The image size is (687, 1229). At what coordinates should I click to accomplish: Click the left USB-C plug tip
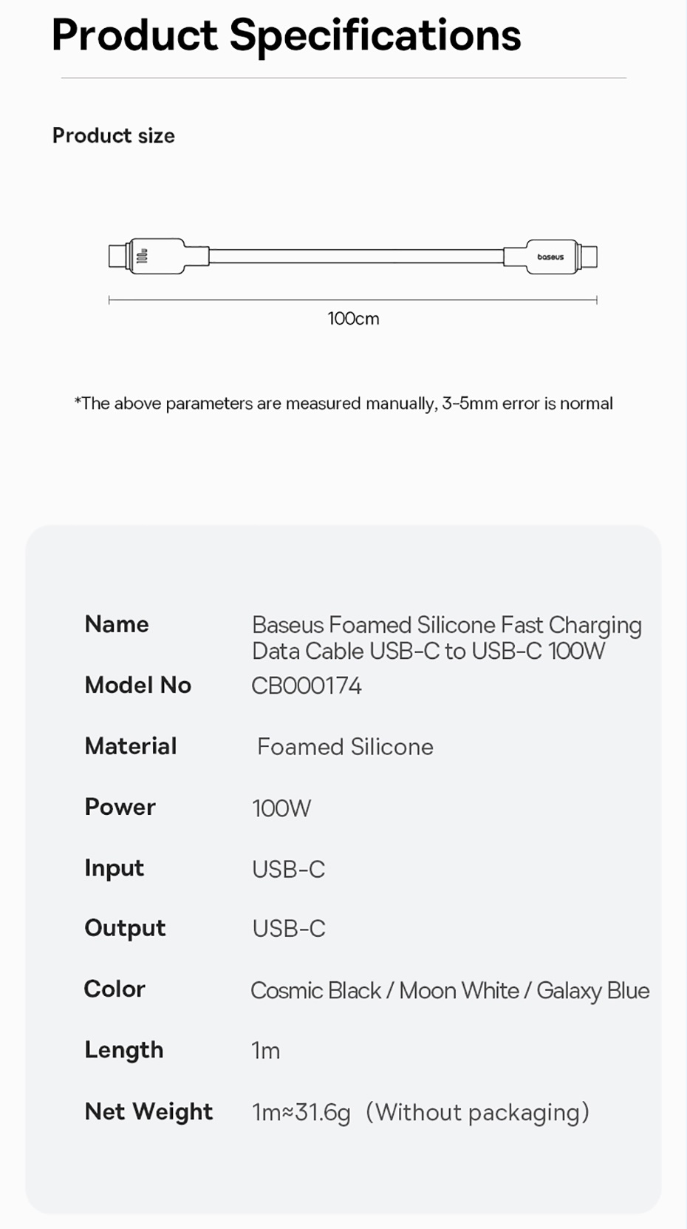[117, 256]
